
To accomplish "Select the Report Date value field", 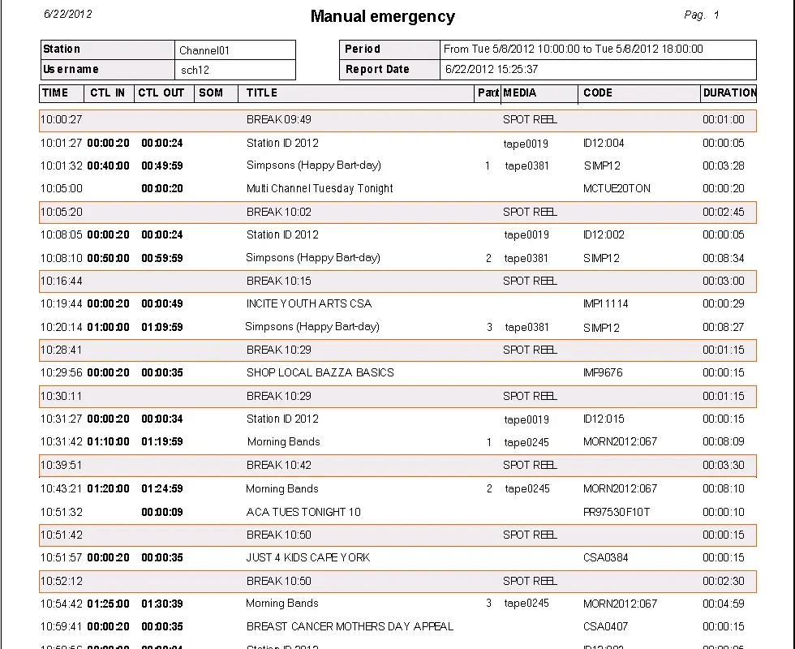I will pos(492,70).
